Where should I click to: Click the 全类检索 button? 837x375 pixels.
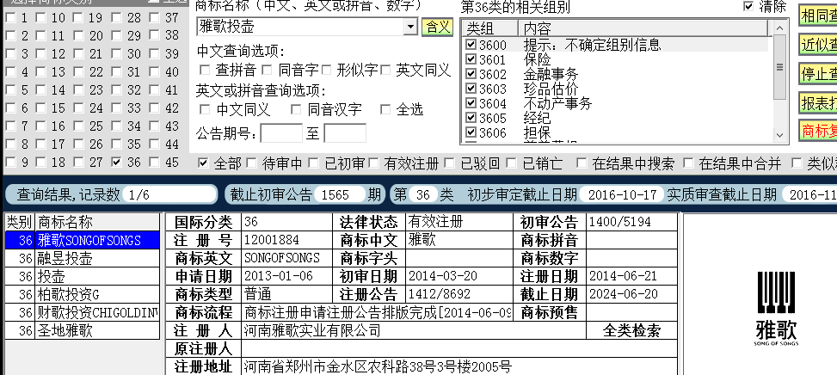pyautogui.click(x=631, y=331)
